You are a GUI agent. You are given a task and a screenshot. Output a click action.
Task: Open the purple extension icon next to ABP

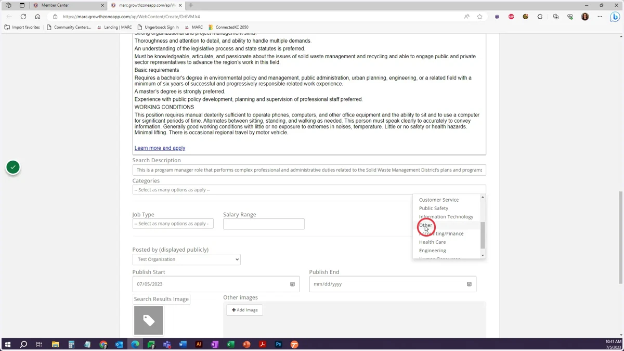(497, 17)
